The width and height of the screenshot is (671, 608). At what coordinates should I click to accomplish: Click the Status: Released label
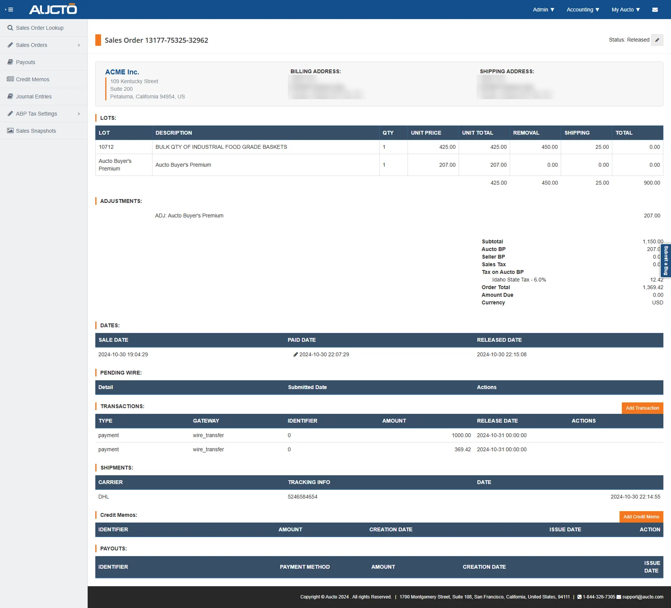(629, 40)
